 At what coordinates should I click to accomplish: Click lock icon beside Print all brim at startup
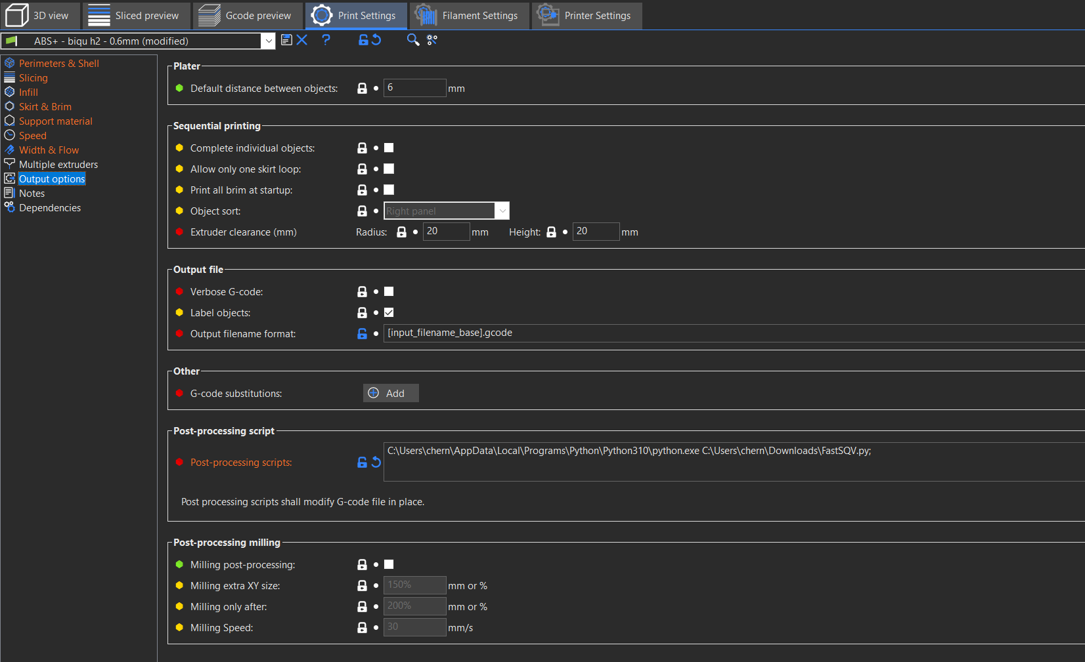[362, 190]
